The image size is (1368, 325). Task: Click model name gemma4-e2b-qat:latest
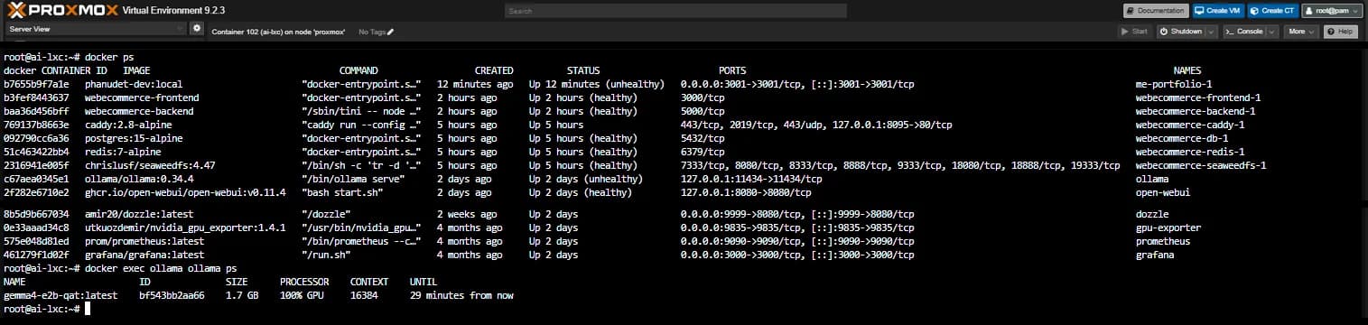[60, 295]
